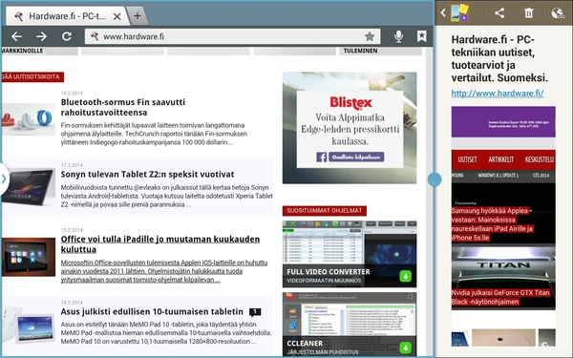Click CES 2014 tag in scrapbook preview
Screen dimensions: 573x358
[541, 176]
